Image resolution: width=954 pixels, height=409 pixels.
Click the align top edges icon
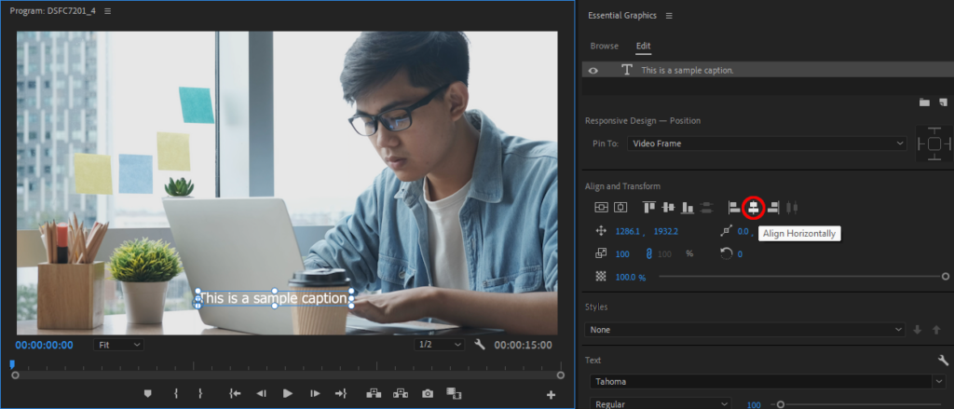[649, 207]
